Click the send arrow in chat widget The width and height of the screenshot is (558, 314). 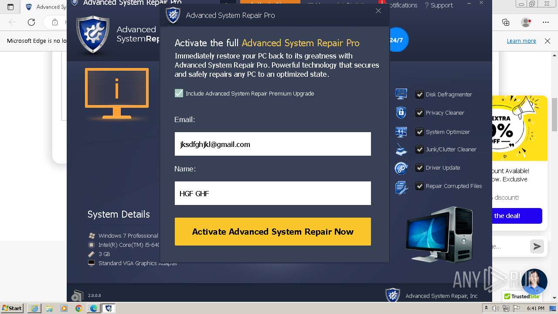537,246
